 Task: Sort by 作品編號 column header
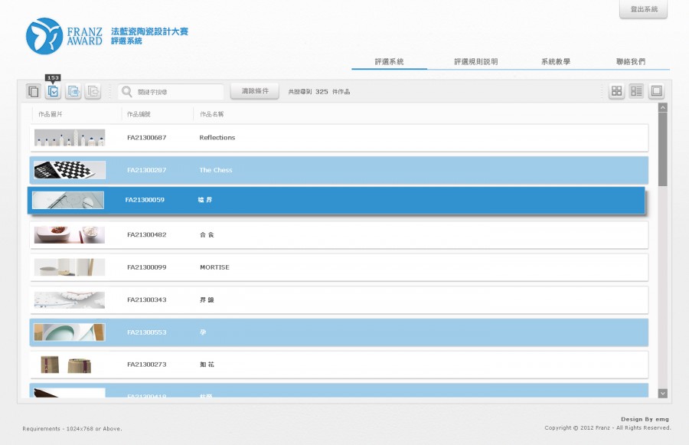tap(139, 114)
